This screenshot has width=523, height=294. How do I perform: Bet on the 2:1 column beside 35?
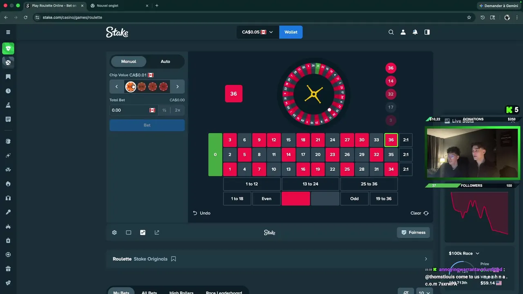406,154
